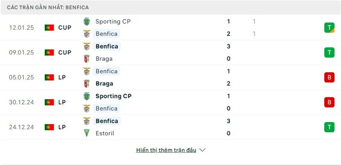Open 'Hiển thị thêm trận đấu' link

click(x=166, y=150)
